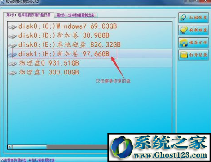Click the 扫描恢复 button text
Viewport: 211px width, 162px height.
(x=198, y=18)
